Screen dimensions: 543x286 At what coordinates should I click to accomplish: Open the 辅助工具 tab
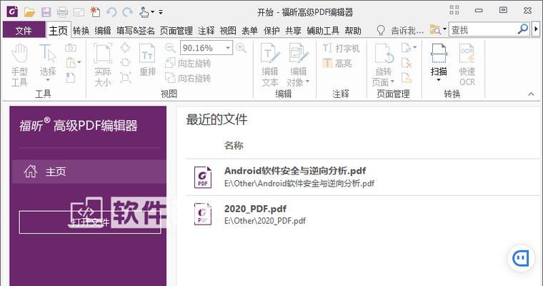[323, 31]
